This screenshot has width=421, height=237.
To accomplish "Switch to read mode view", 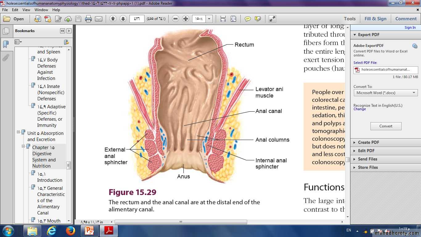I will point(272,19).
